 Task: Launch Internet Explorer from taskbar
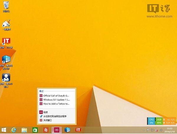tap(14, 130)
